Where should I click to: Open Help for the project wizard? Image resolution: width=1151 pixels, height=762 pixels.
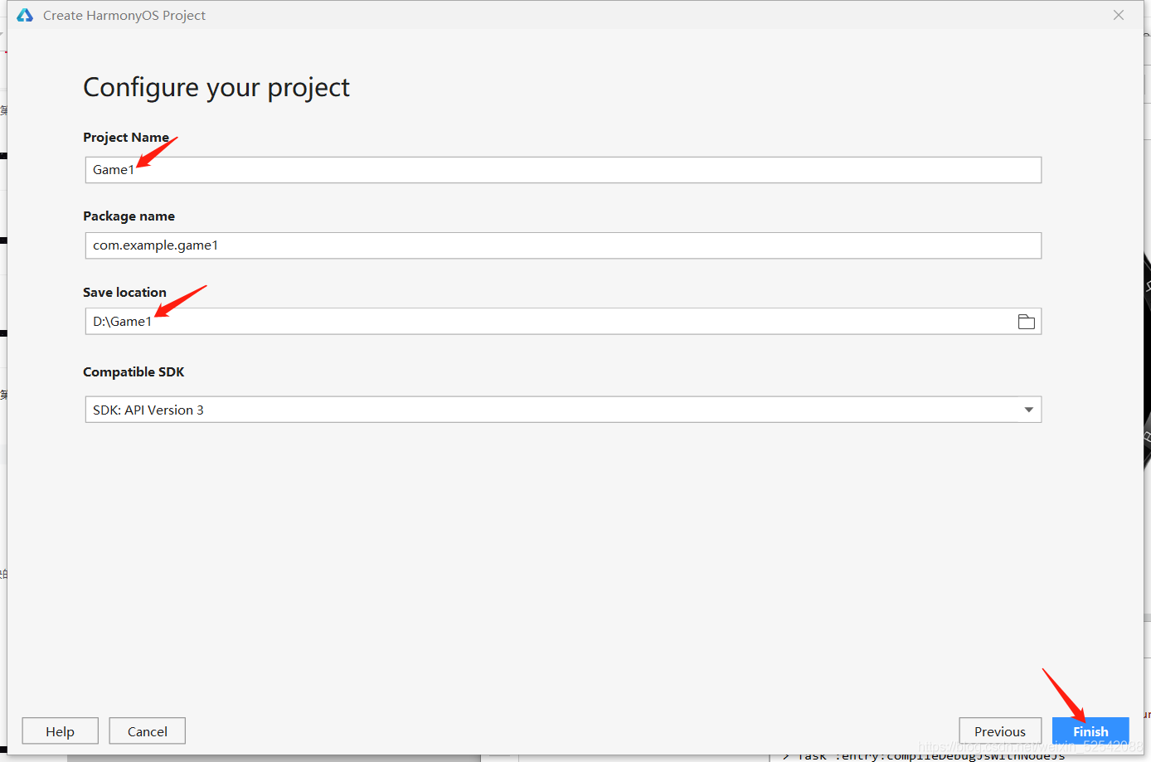(x=60, y=731)
